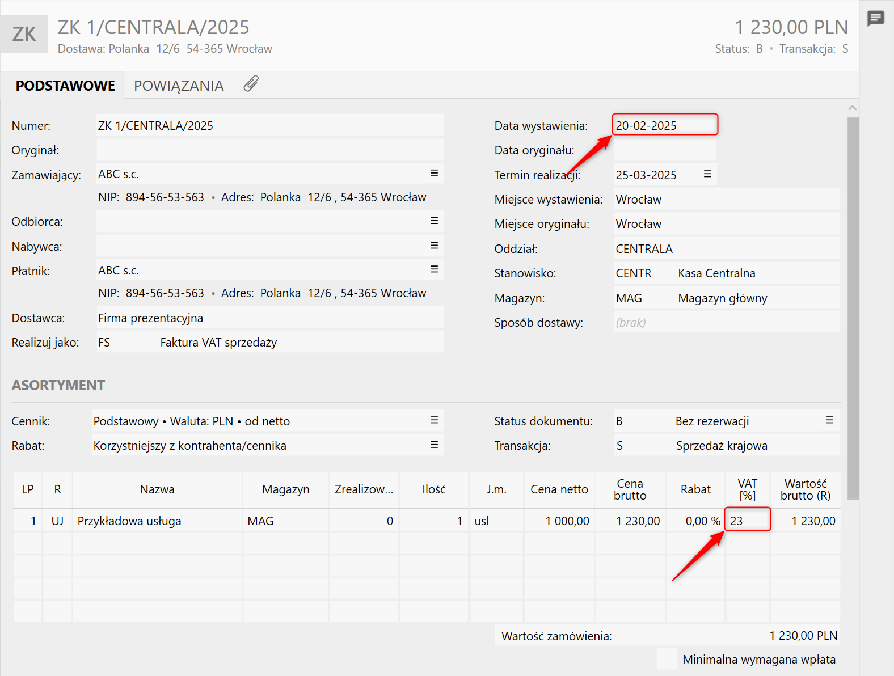Open the Płatnik selection list icon

point(434,269)
